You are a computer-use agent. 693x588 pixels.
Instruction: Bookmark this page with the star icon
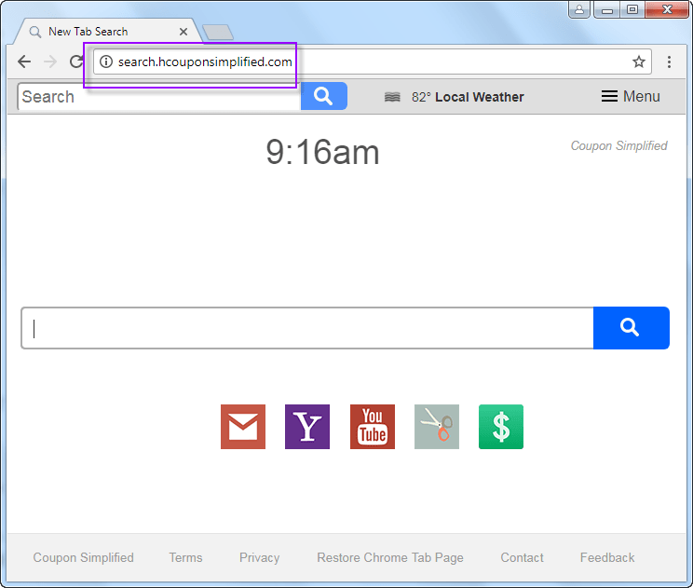click(x=639, y=62)
